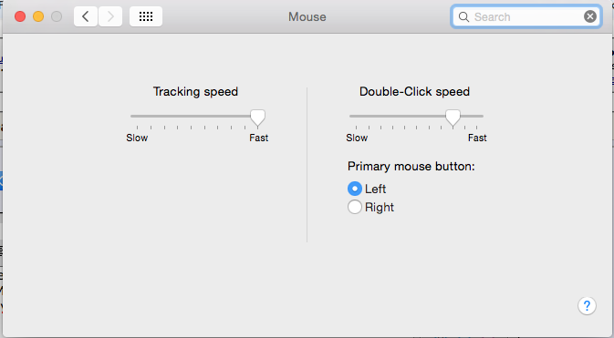Click the magnifying glass search icon

point(463,16)
